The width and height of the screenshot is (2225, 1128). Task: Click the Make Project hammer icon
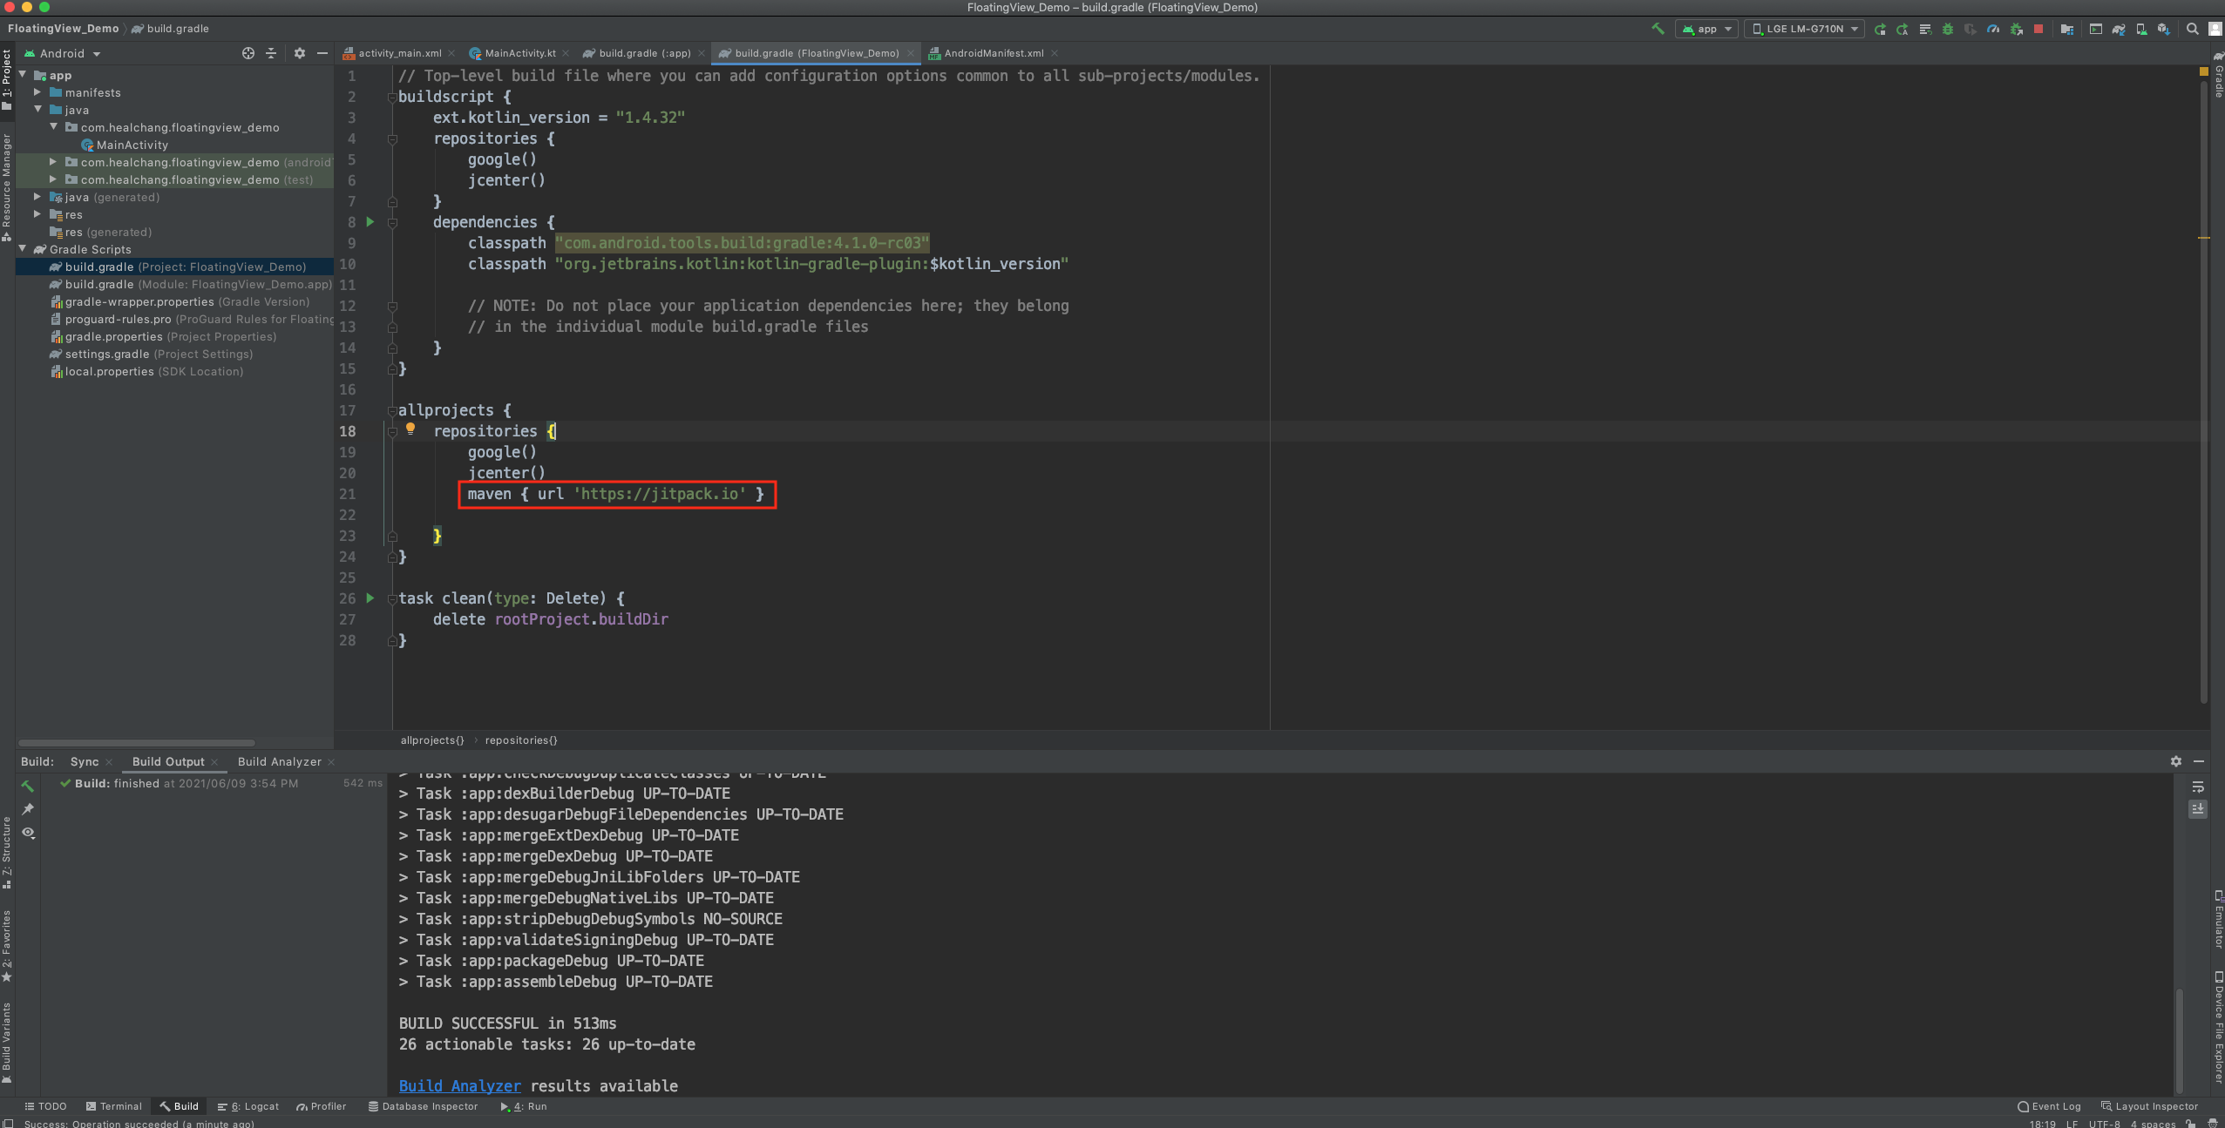coord(1658,29)
